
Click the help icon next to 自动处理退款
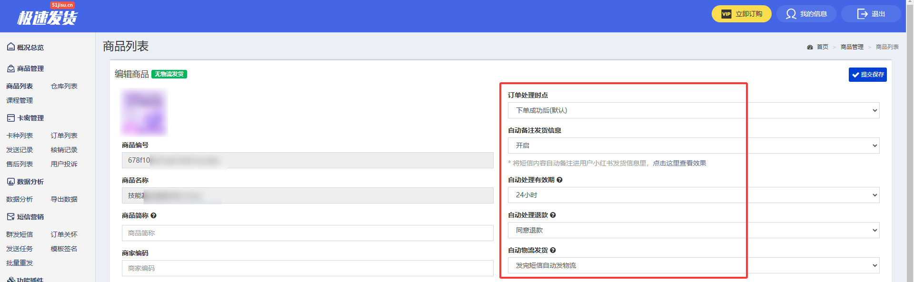pos(553,215)
